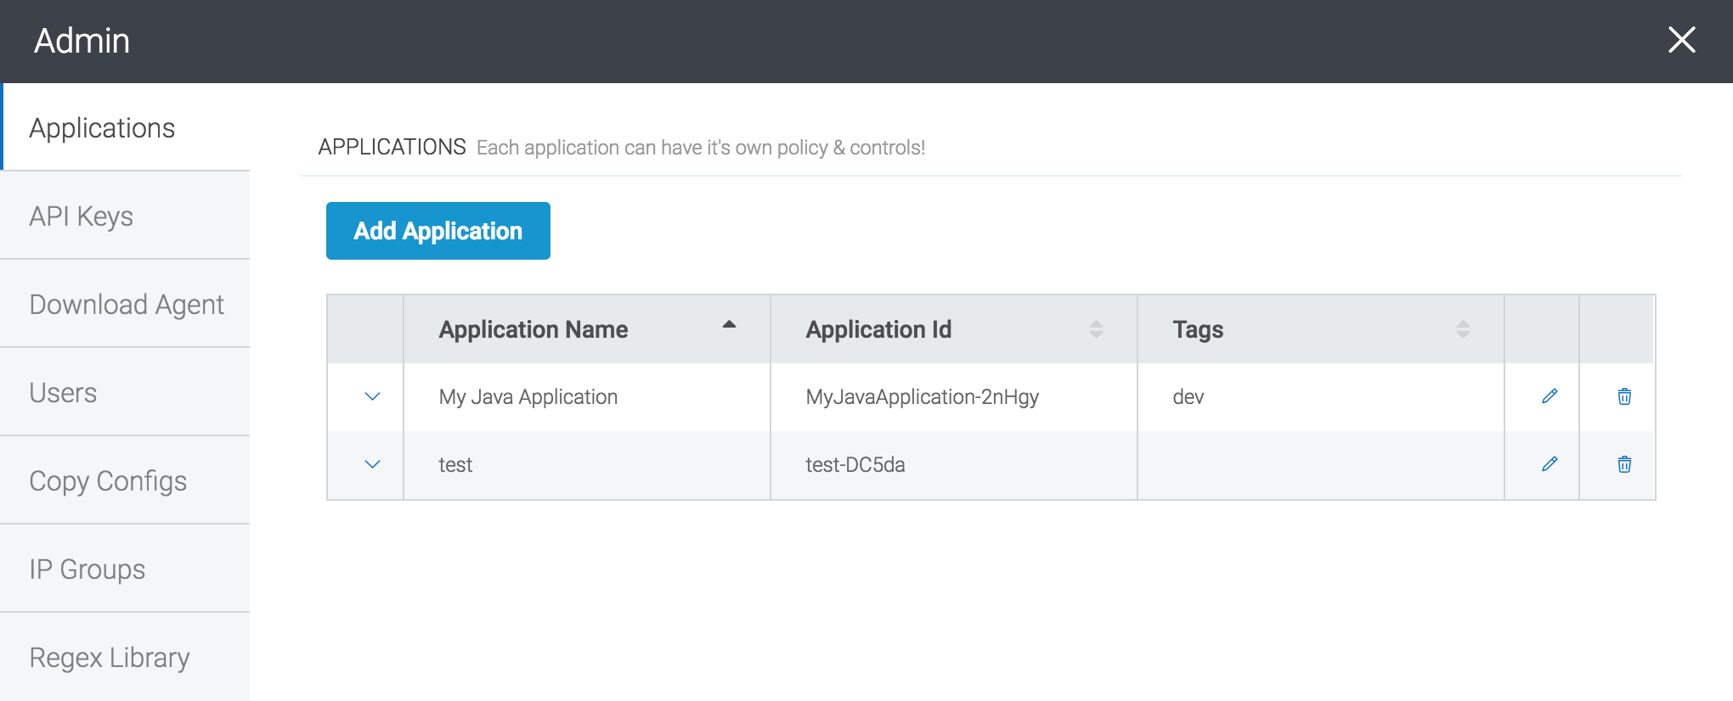
Task: Edit My Java Application with pencil icon
Action: click(1550, 396)
